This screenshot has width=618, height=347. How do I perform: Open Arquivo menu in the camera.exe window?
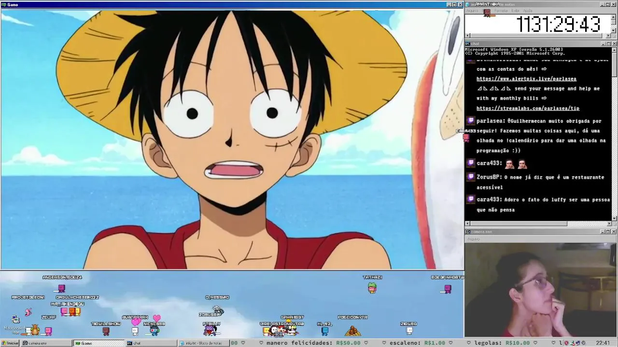coord(473,239)
